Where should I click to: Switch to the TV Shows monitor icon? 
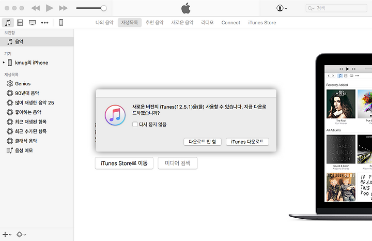(x=33, y=23)
